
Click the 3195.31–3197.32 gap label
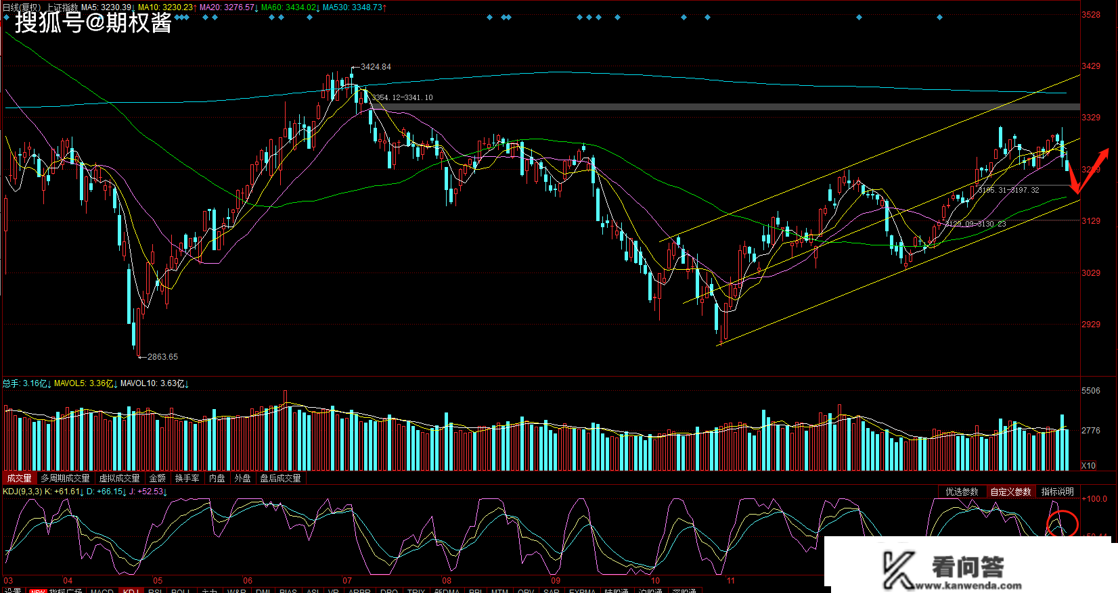tap(1008, 190)
